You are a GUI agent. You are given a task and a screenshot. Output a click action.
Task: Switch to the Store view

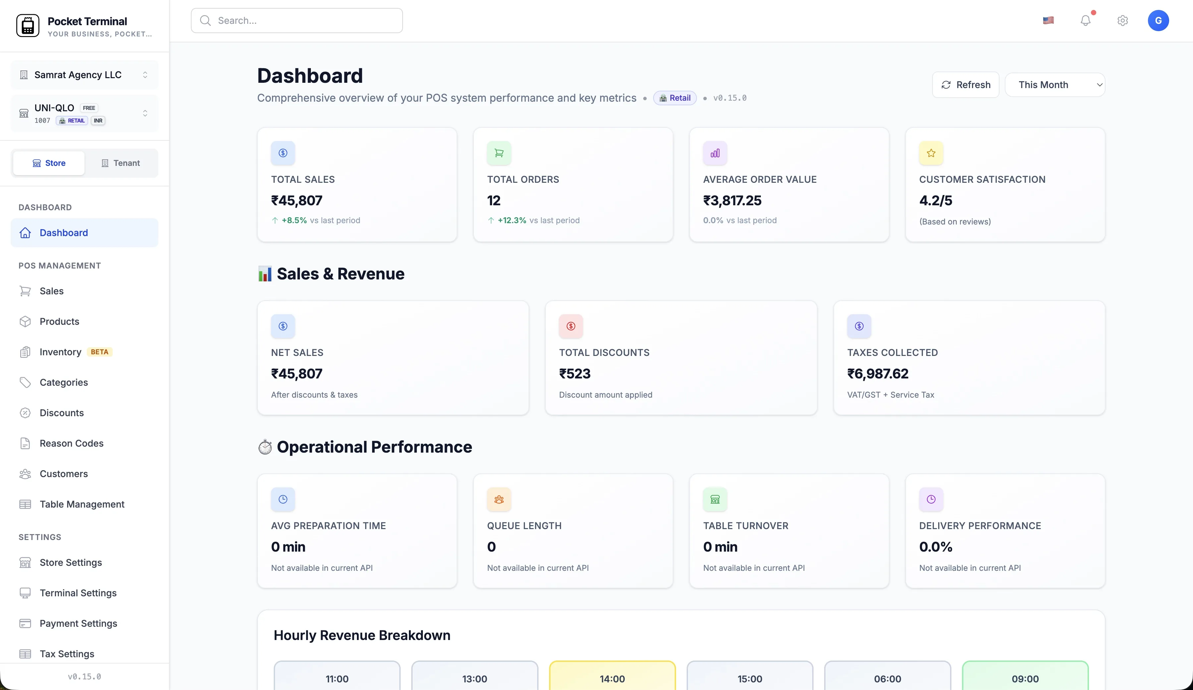tap(49, 163)
